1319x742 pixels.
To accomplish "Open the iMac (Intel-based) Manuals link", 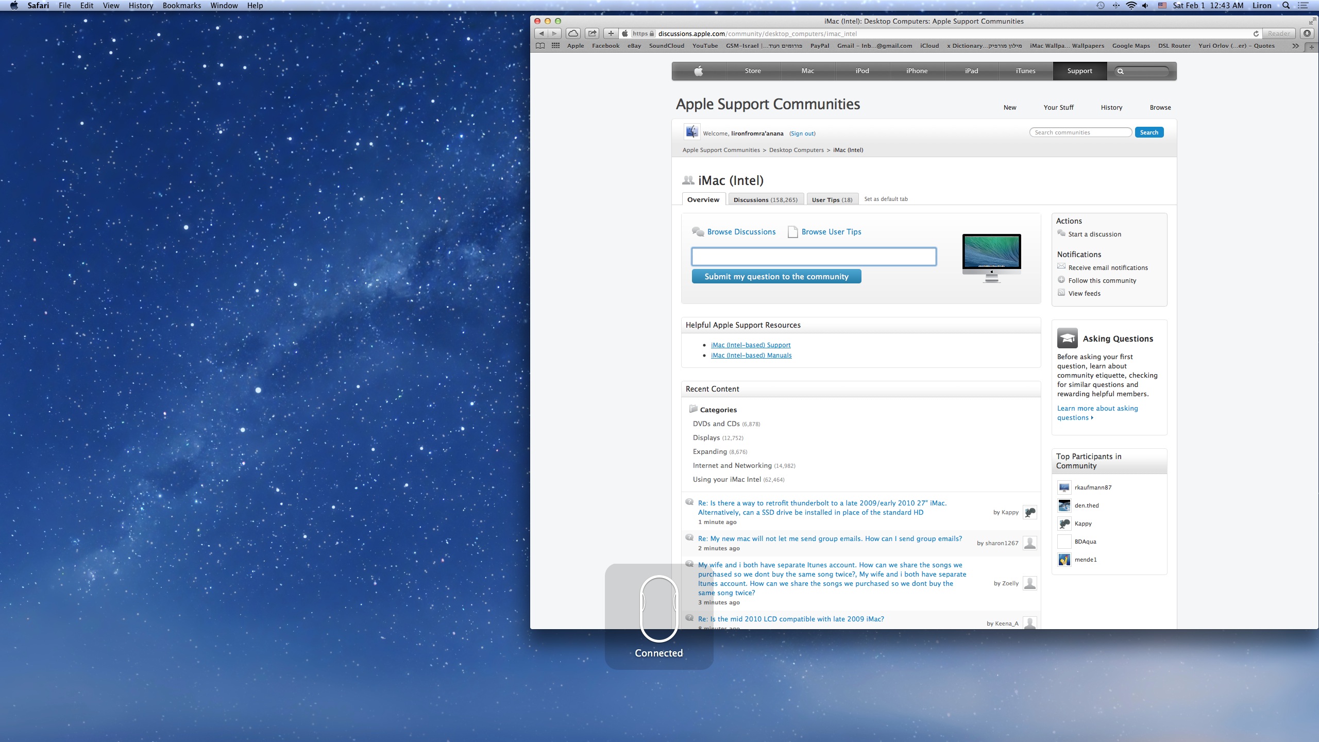I will coord(751,356).
